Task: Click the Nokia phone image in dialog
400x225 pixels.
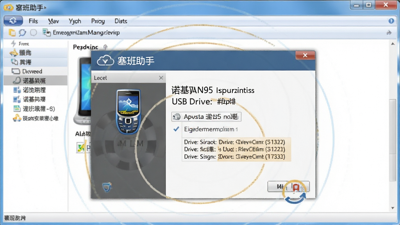Action: pos(128,112)
